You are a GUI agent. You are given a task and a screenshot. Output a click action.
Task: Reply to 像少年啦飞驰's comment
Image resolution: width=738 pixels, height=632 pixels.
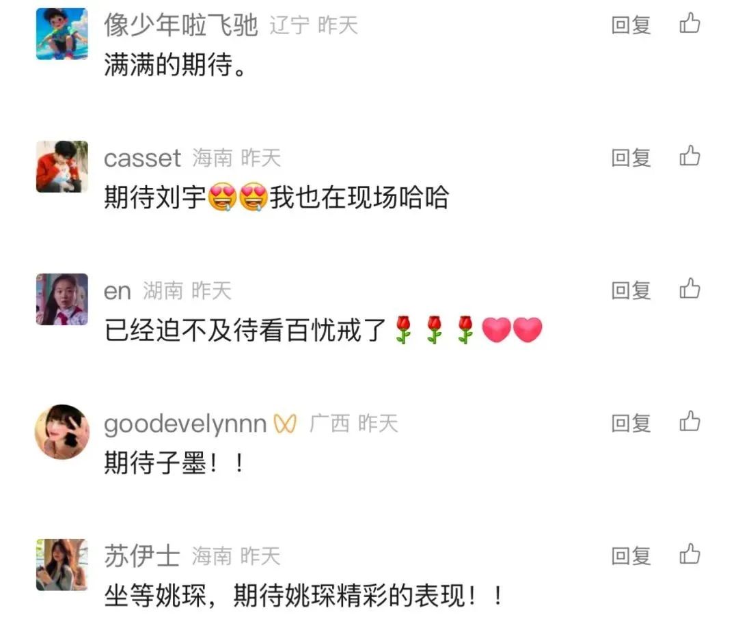(631, 25)
